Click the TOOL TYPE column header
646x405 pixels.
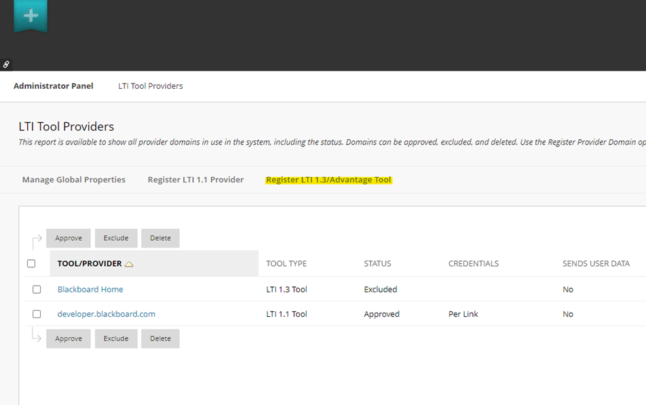tap(286, 264)
